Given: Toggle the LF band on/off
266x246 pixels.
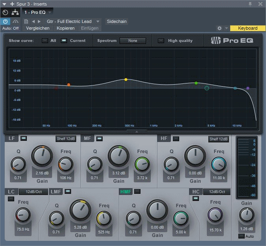Looking at the screenshot, I should [24, 138].
